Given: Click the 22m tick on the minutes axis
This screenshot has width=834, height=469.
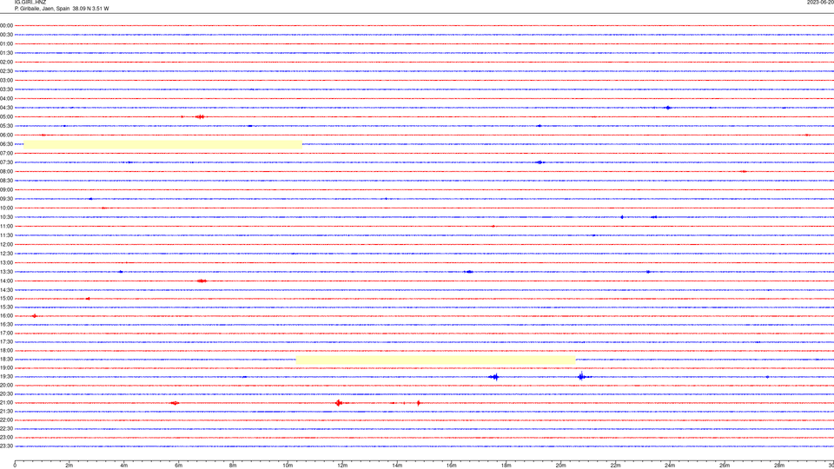Looking at the screenshot, I should pos(615,466).
